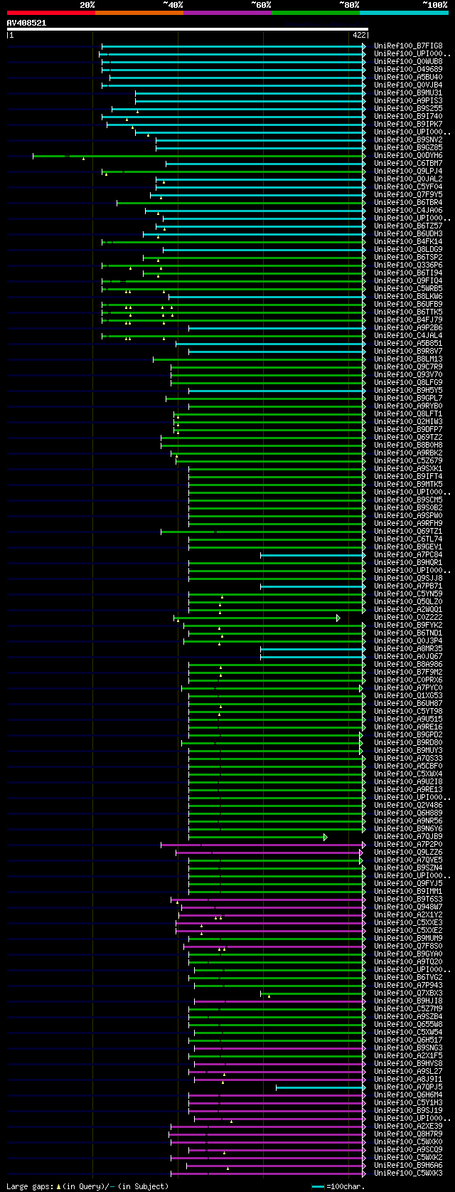This screenshot has height=1192, width=455.
Task: Click the purple alignment bar of UniRef100_A7P2P0
Action: pyautogui.click(x=262, y=845)
